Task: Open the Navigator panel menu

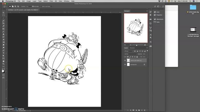Action: 147,11
